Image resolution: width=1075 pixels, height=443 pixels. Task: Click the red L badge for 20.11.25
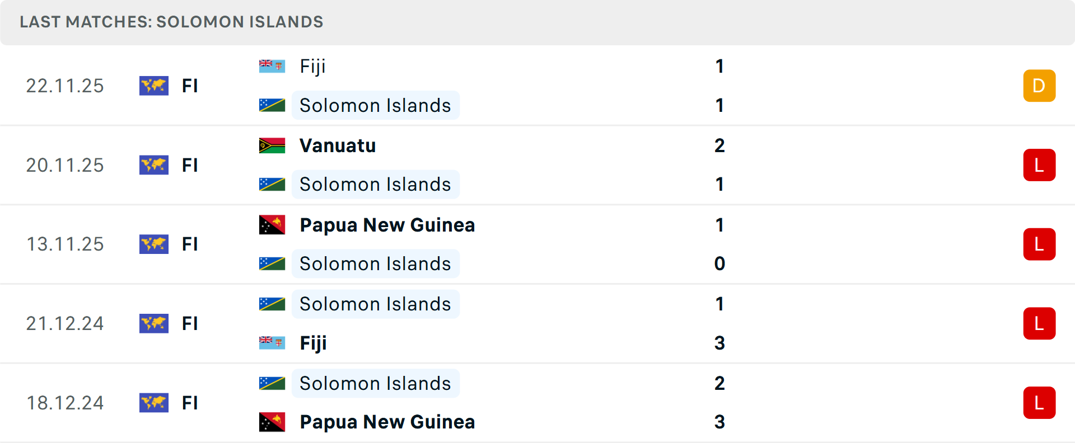coord(1039,165)
